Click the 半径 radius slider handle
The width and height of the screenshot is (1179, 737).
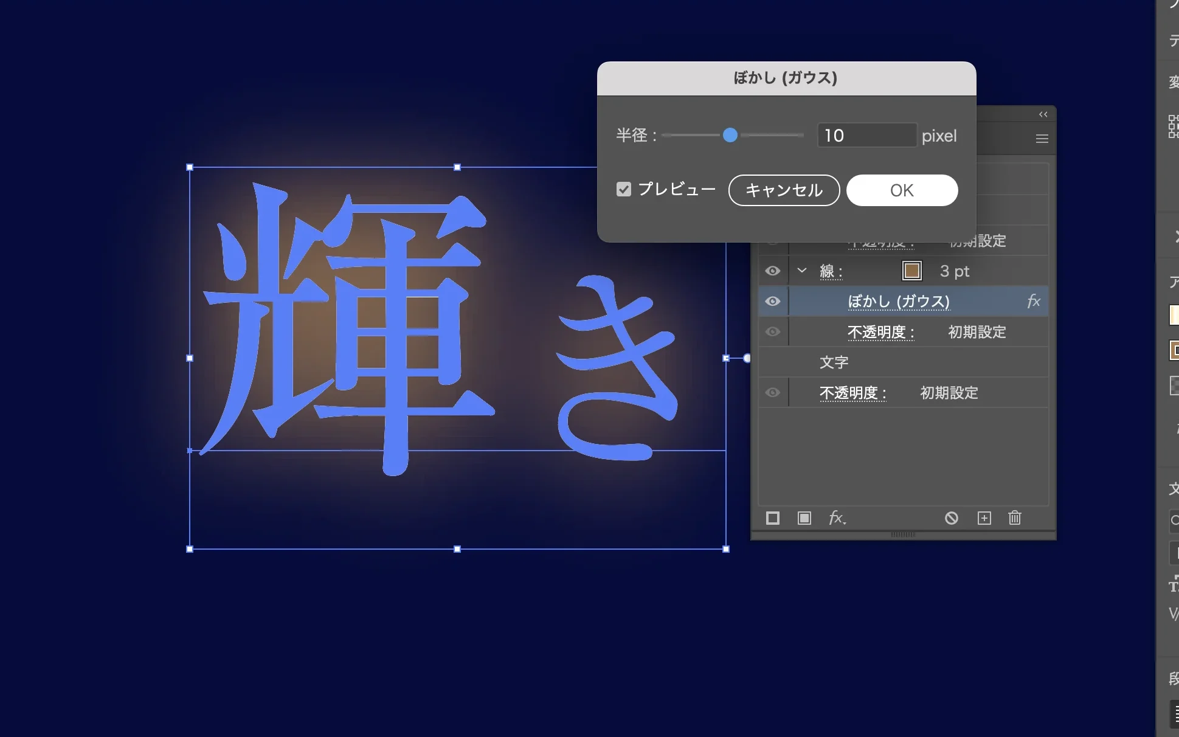[x=730, y=135]
